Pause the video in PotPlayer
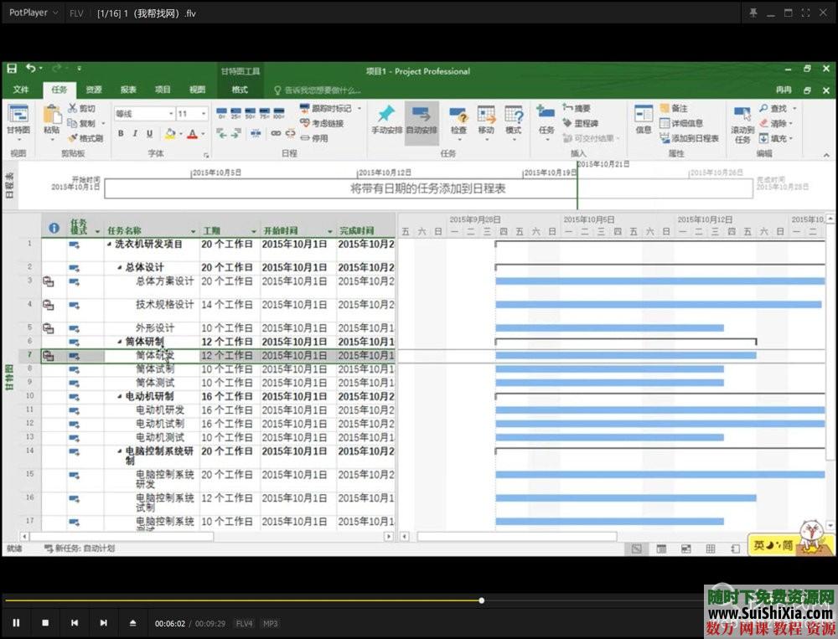 [x=16, y=623]
